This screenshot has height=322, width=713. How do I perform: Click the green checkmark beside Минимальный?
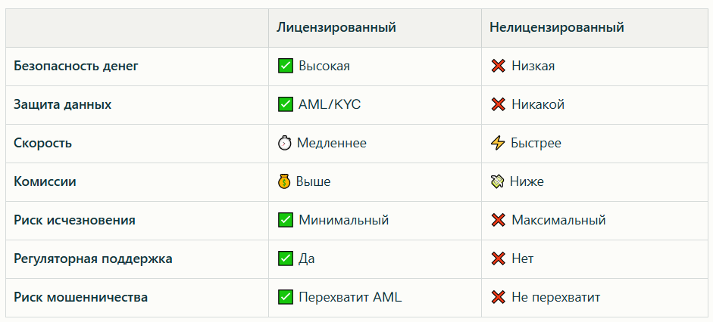[x=286, y=220]
